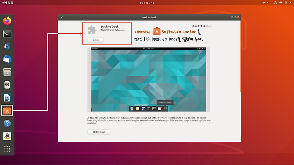This screenshot has height=165, width=294.
Task: Click the window scrollbar
Action: click(240, 56)
